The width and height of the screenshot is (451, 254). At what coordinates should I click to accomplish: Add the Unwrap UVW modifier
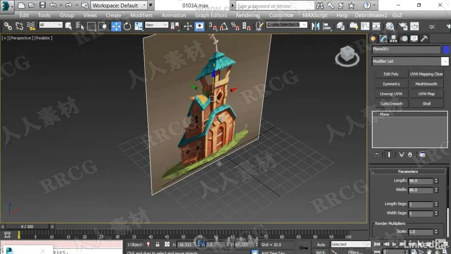391,94
